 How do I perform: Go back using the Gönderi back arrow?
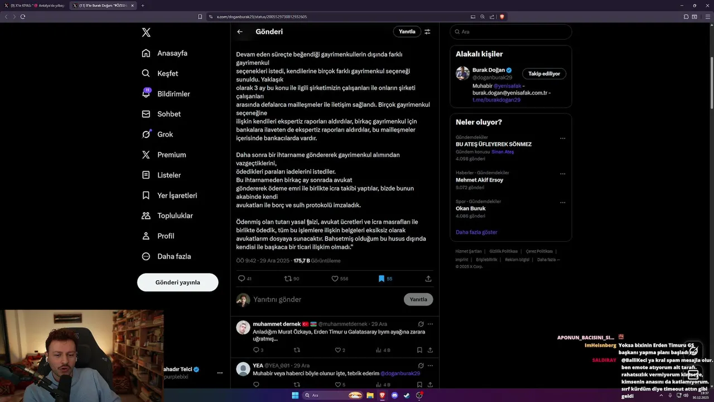point(240,32)
